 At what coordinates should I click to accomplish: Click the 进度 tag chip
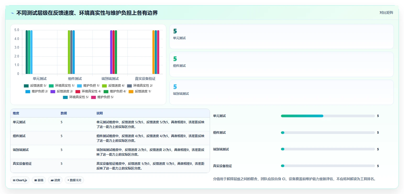[x=55, y=180]
